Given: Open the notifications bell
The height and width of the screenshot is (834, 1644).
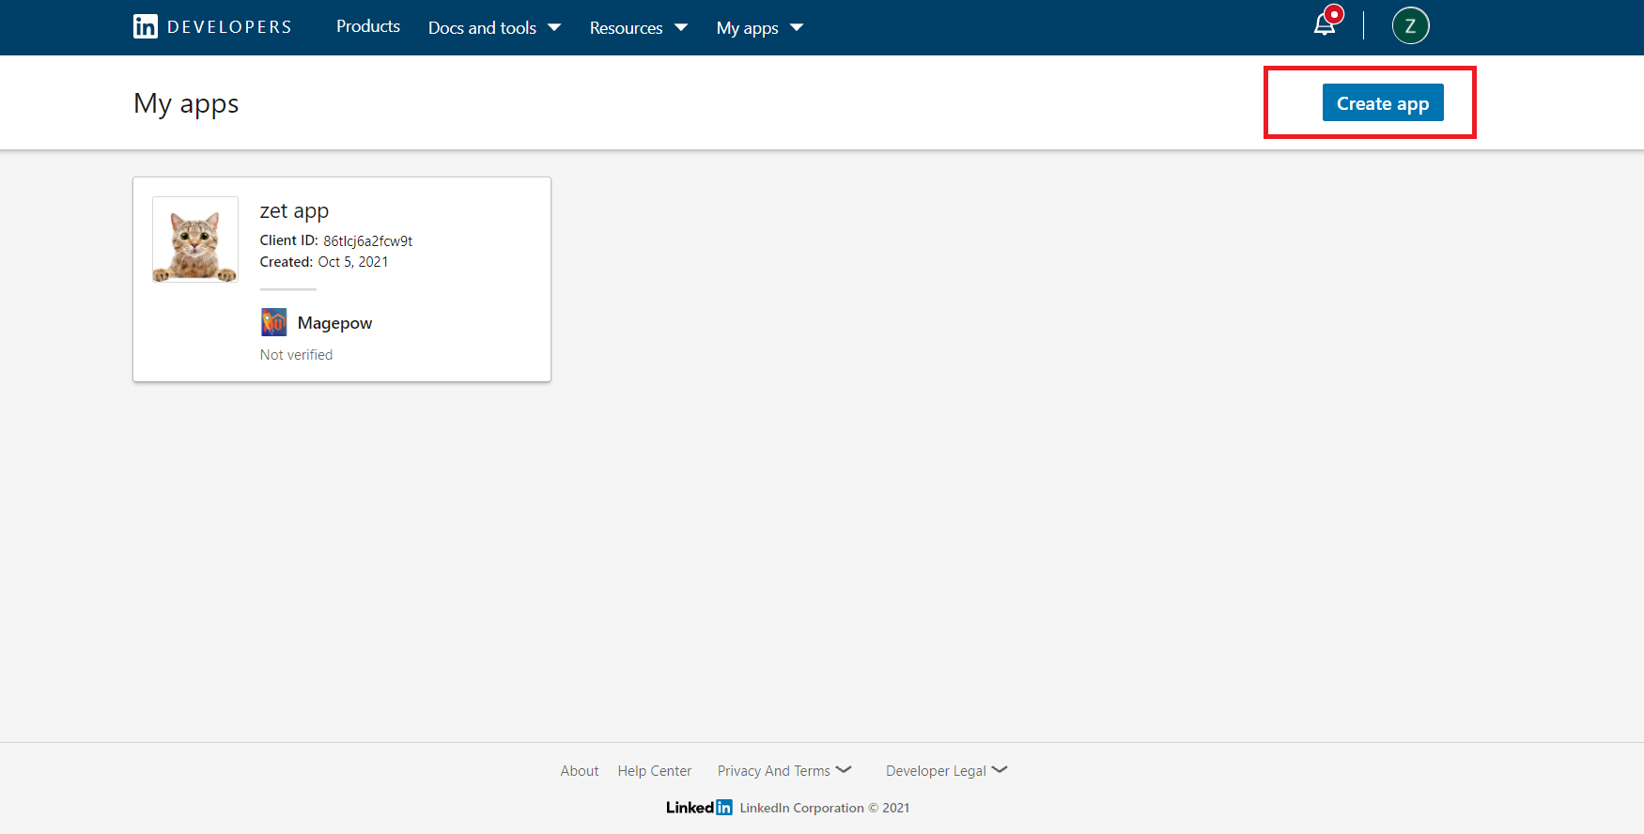Looking at the screenshot, I should pyautogui.click(x=1325, y=25).
